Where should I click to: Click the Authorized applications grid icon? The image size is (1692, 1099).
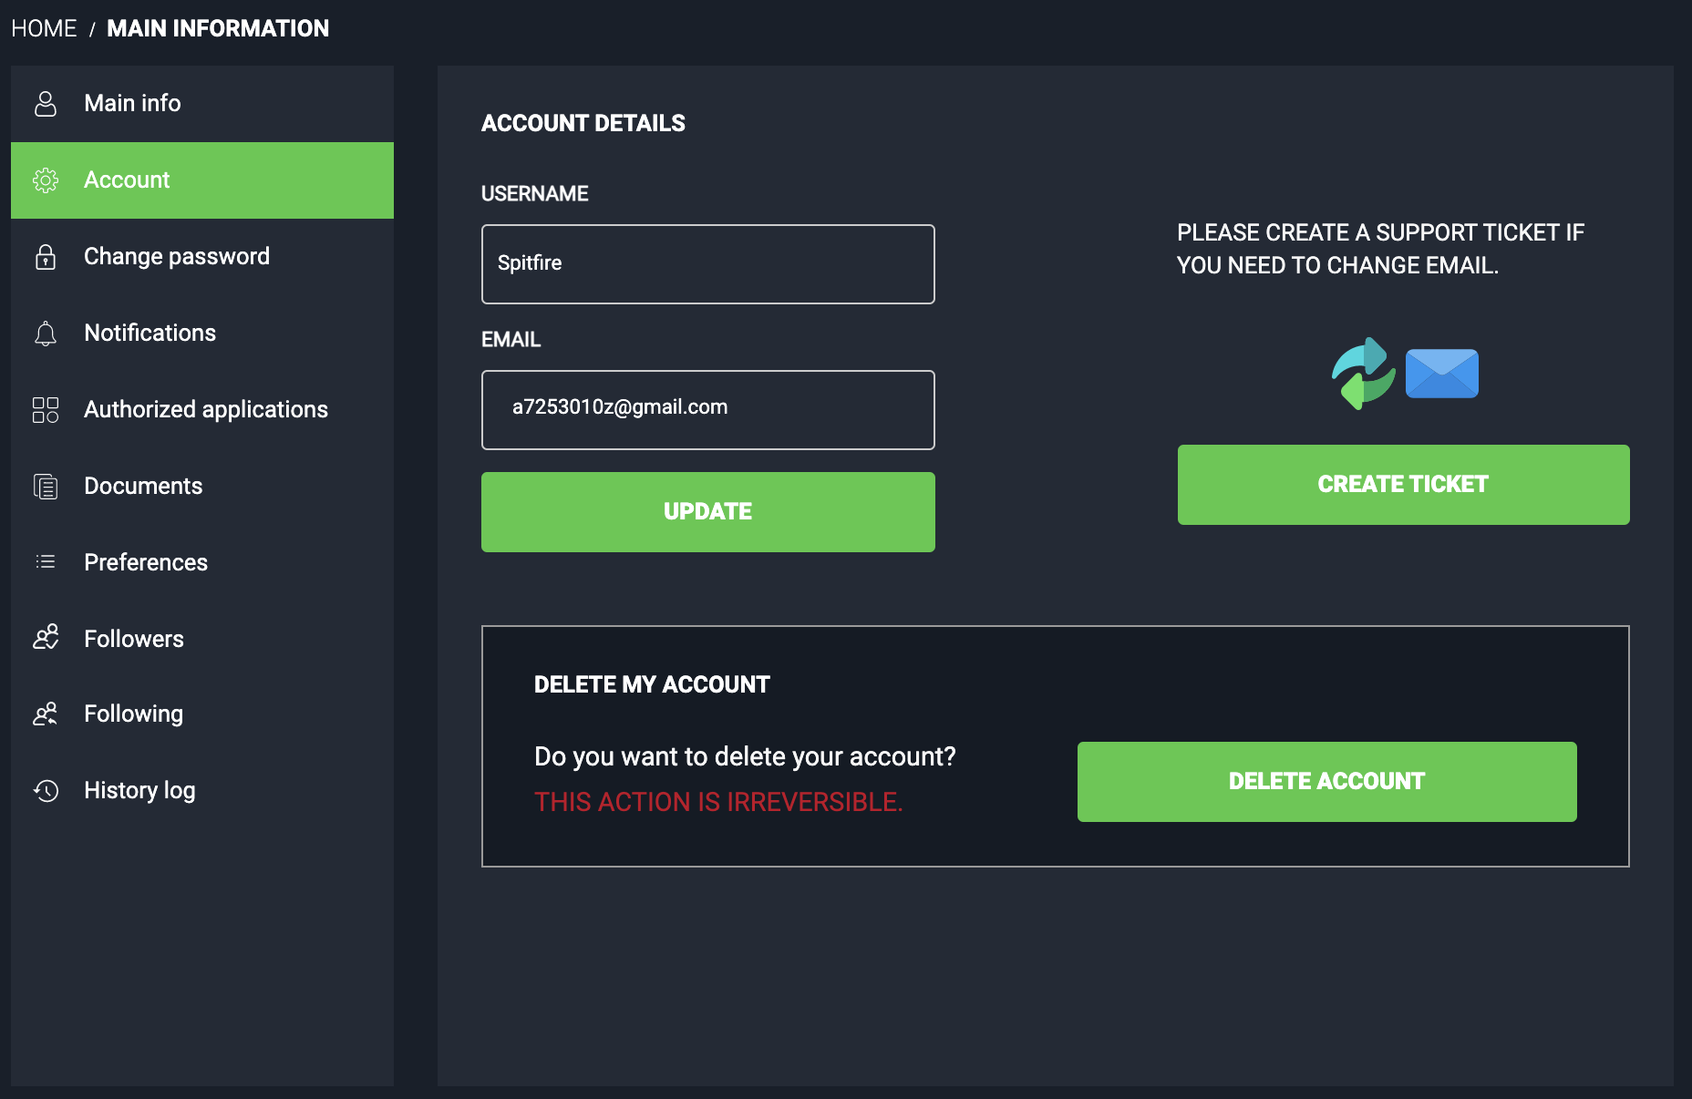pos(46,410)
